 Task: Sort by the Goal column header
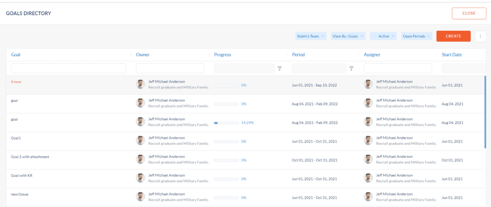[x=16, y=55]
